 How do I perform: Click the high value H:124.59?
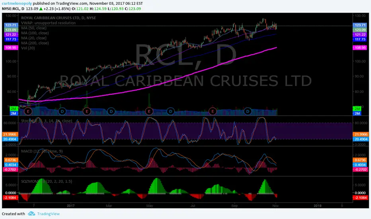(x=98, y=9)
